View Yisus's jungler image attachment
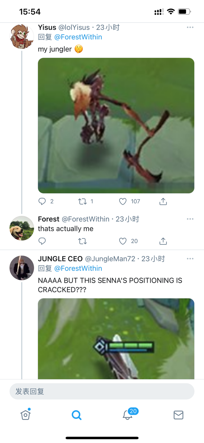 coord(116,125)
